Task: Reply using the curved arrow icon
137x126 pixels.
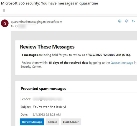Action: point(133,21)
